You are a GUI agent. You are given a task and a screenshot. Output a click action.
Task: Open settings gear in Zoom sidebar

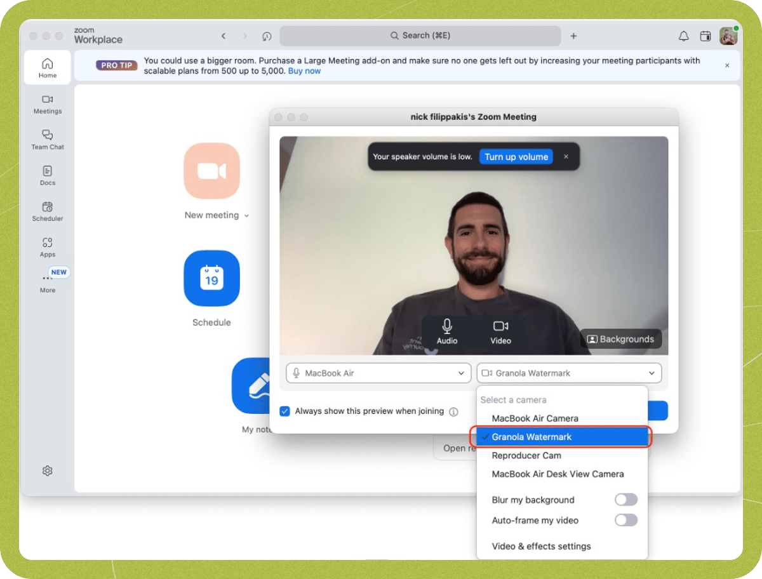tap(48, 470)
